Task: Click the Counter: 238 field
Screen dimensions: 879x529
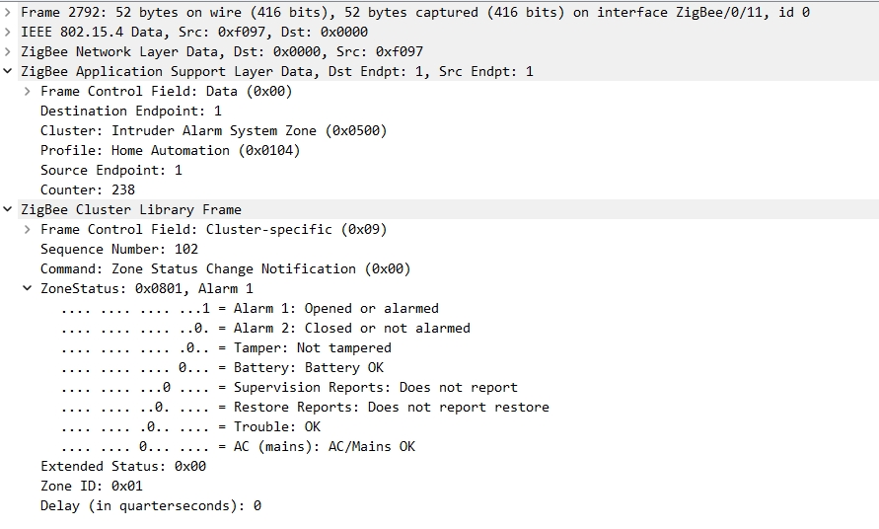Action: (88, 190)
